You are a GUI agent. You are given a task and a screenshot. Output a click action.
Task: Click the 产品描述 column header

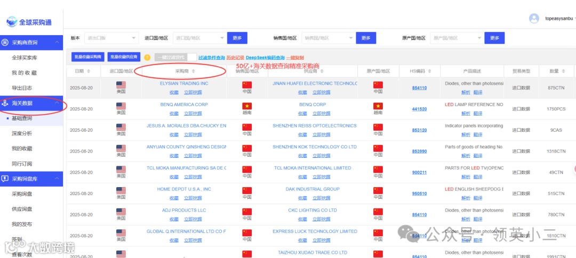(x=472, y=71)
